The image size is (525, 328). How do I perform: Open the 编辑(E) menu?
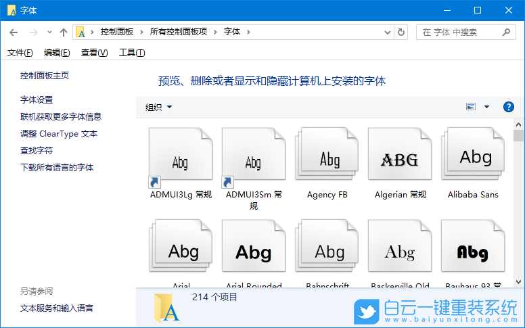point(57,53)
